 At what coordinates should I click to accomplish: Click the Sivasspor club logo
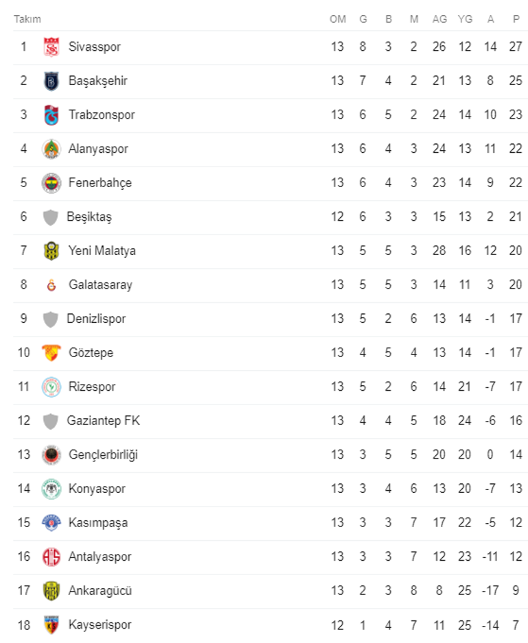pos(51,47)
